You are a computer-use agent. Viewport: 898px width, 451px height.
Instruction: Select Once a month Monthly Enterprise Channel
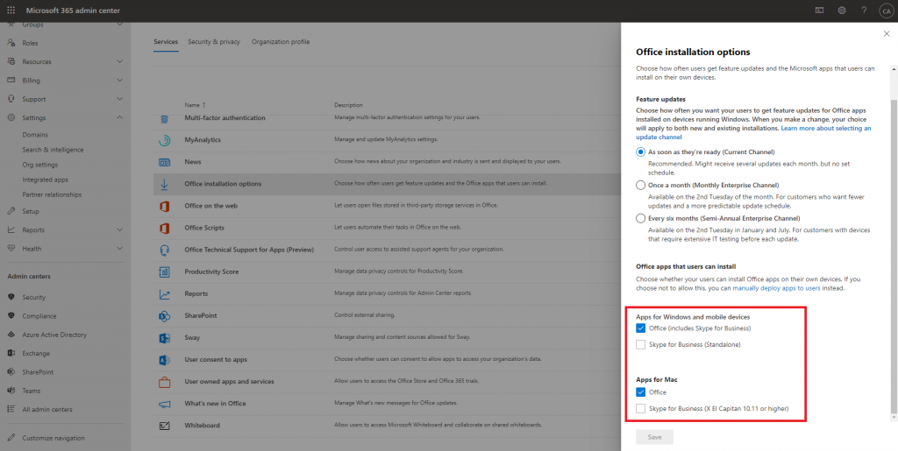click(641, 185)
